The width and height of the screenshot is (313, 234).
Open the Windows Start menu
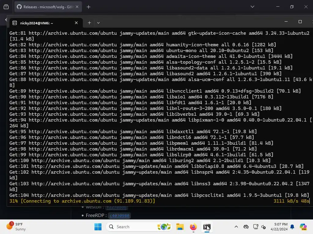click(x=98, y=227)
